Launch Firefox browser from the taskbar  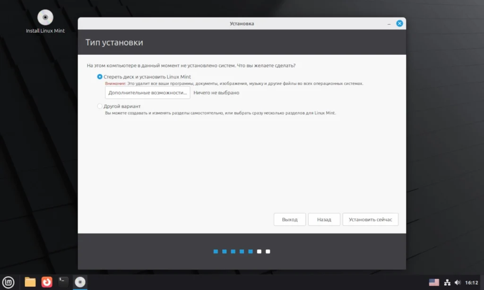[x=47, y=282]
